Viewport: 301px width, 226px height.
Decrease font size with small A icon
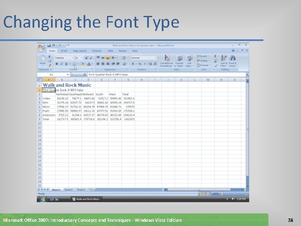point(91,58)
